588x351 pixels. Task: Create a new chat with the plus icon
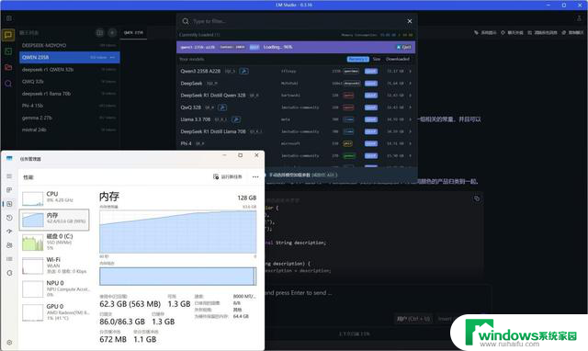(112, 33)
